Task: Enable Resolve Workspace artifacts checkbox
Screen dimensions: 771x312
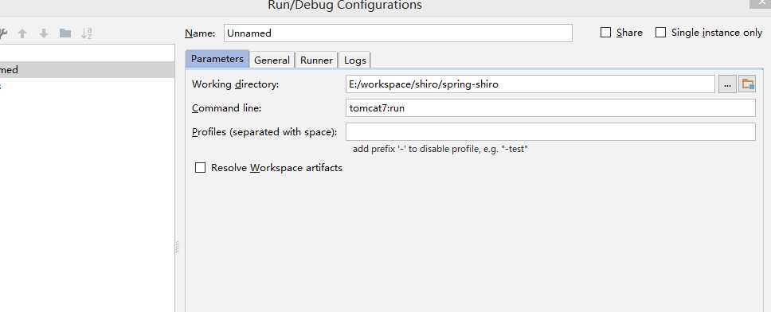Action: click(200, 168)
